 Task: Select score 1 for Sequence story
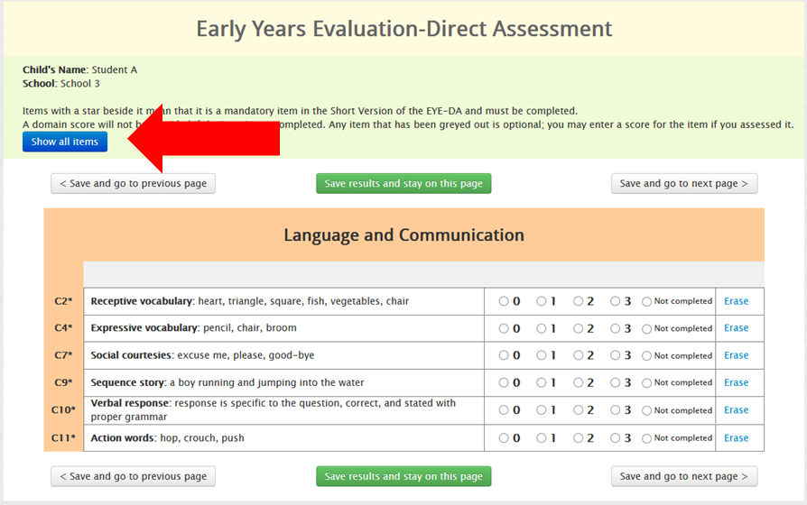(x=541, y=382)
